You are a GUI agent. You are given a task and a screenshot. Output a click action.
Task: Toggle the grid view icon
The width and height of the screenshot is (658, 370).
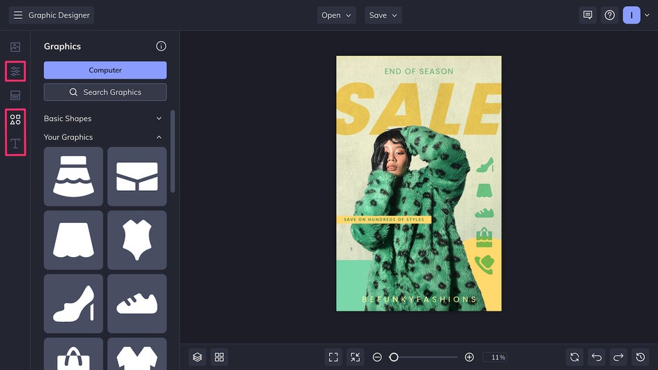coord(219,357)
